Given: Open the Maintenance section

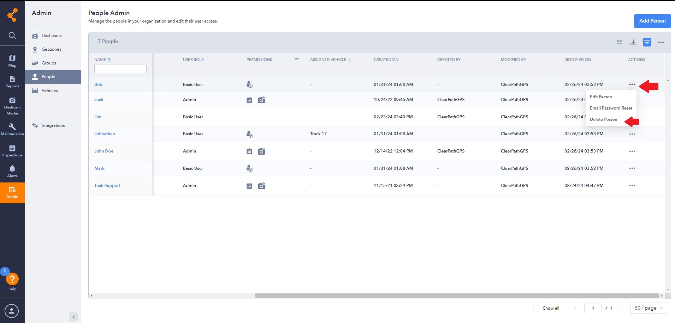Looking at the screenshot, I should [12, 130].
